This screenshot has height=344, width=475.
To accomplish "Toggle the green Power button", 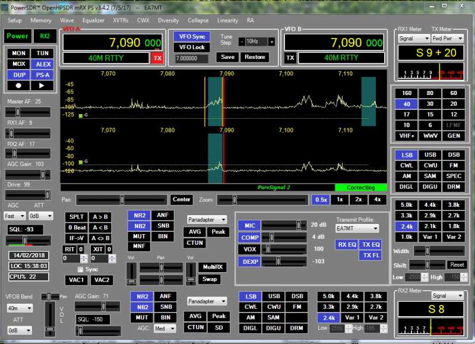I will (18, 36).
